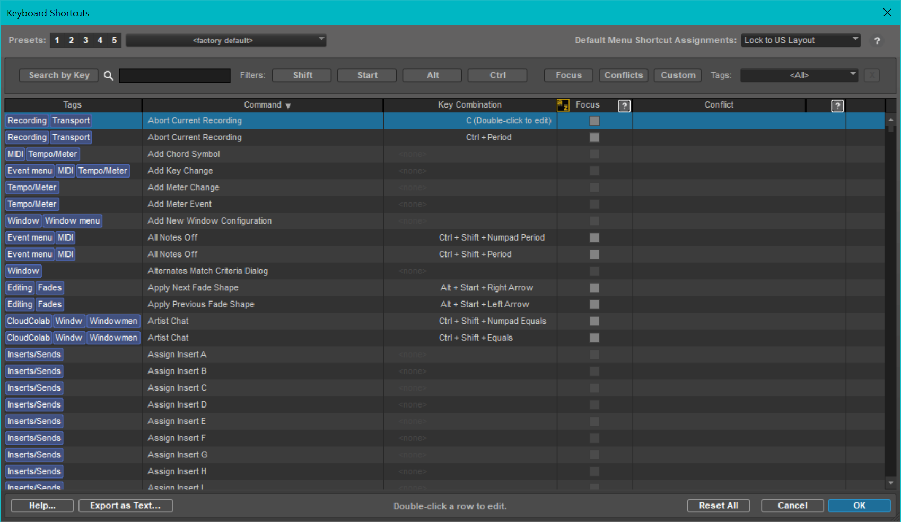The width and height of the screenshot is (901, 522).
Task: Enable the Conflicts filter
Action: [x=623, y=75]
